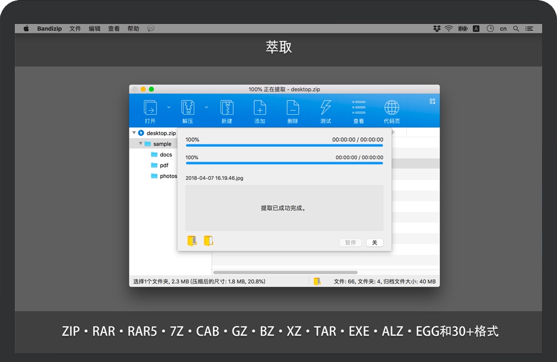Image resolution: width=557 pixels, height=362 pixels.
Task: Collapse the desktop.zip tree node
Action: click(x=134, y=133)
